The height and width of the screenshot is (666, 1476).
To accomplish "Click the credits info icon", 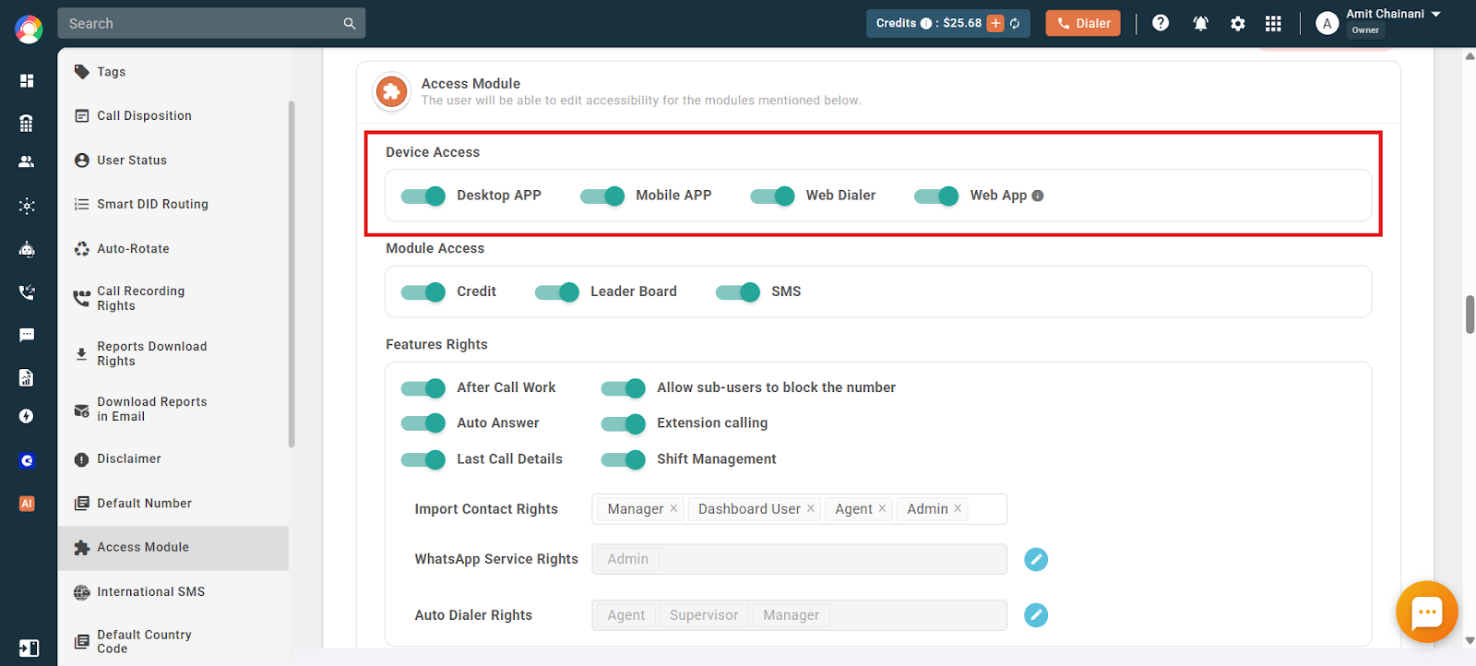I will (926, 23).
